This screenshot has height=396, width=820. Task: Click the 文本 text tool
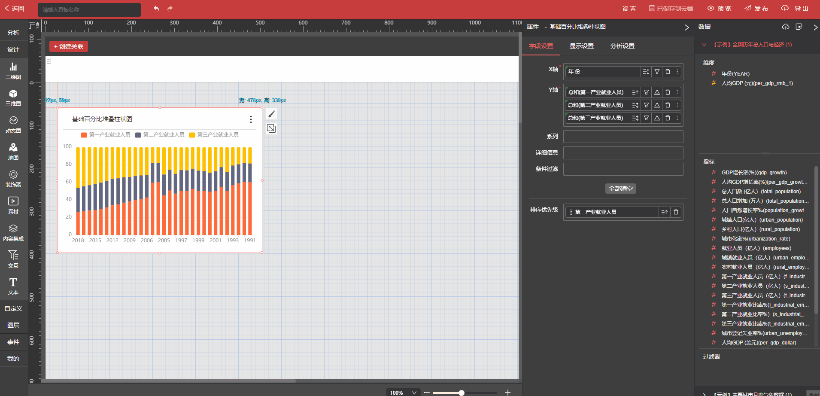(x=13, y=286)
